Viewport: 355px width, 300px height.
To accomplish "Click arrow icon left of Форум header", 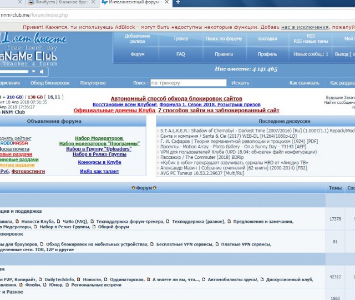I will click(x=133, y=188).
